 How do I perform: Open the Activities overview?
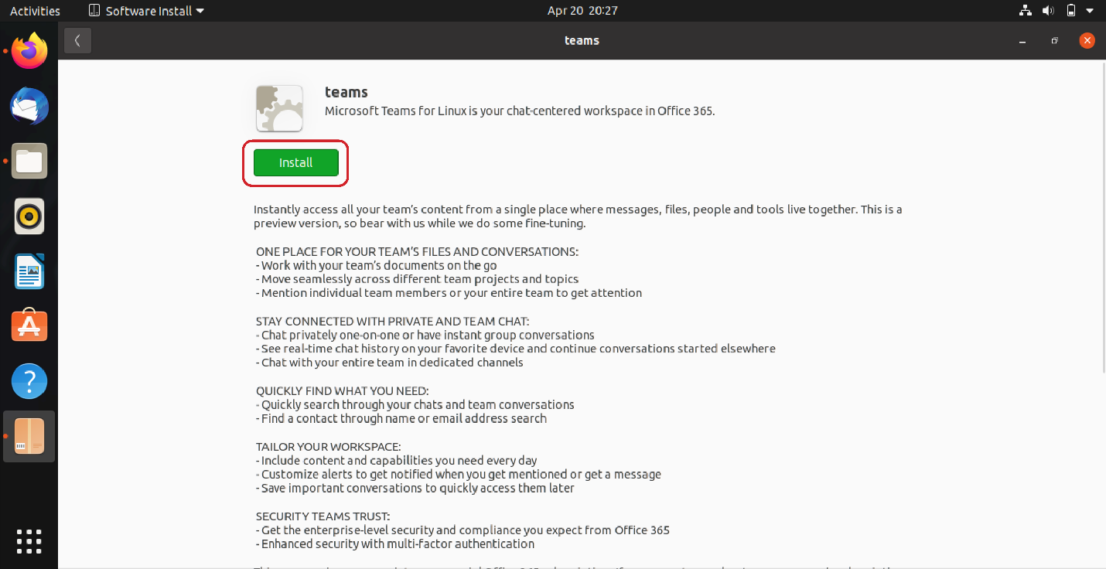[35, 11]
